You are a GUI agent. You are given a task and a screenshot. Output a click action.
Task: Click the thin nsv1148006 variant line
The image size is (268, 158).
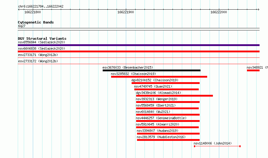pyautogui.click(x=217, y=146)
